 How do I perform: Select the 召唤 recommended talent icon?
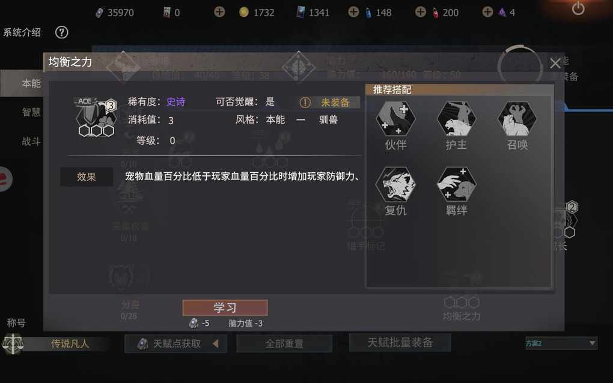coord(517,118)
